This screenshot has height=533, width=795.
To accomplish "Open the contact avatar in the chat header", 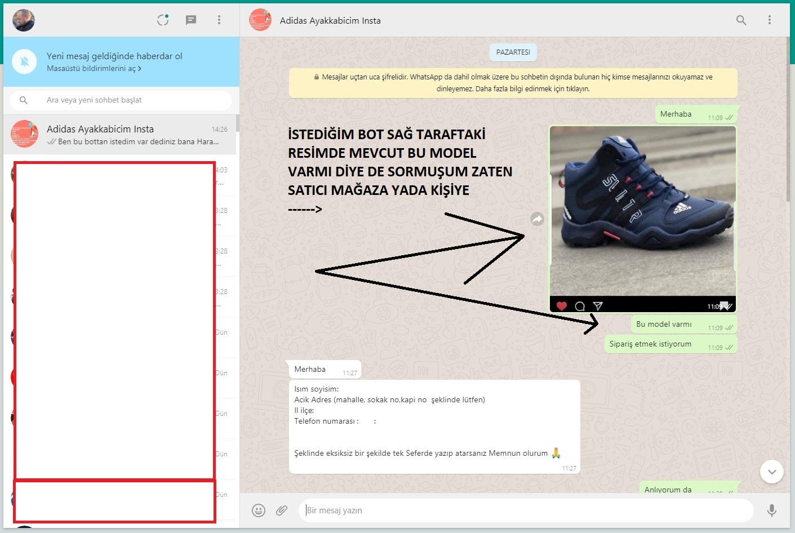I will 260,20.
